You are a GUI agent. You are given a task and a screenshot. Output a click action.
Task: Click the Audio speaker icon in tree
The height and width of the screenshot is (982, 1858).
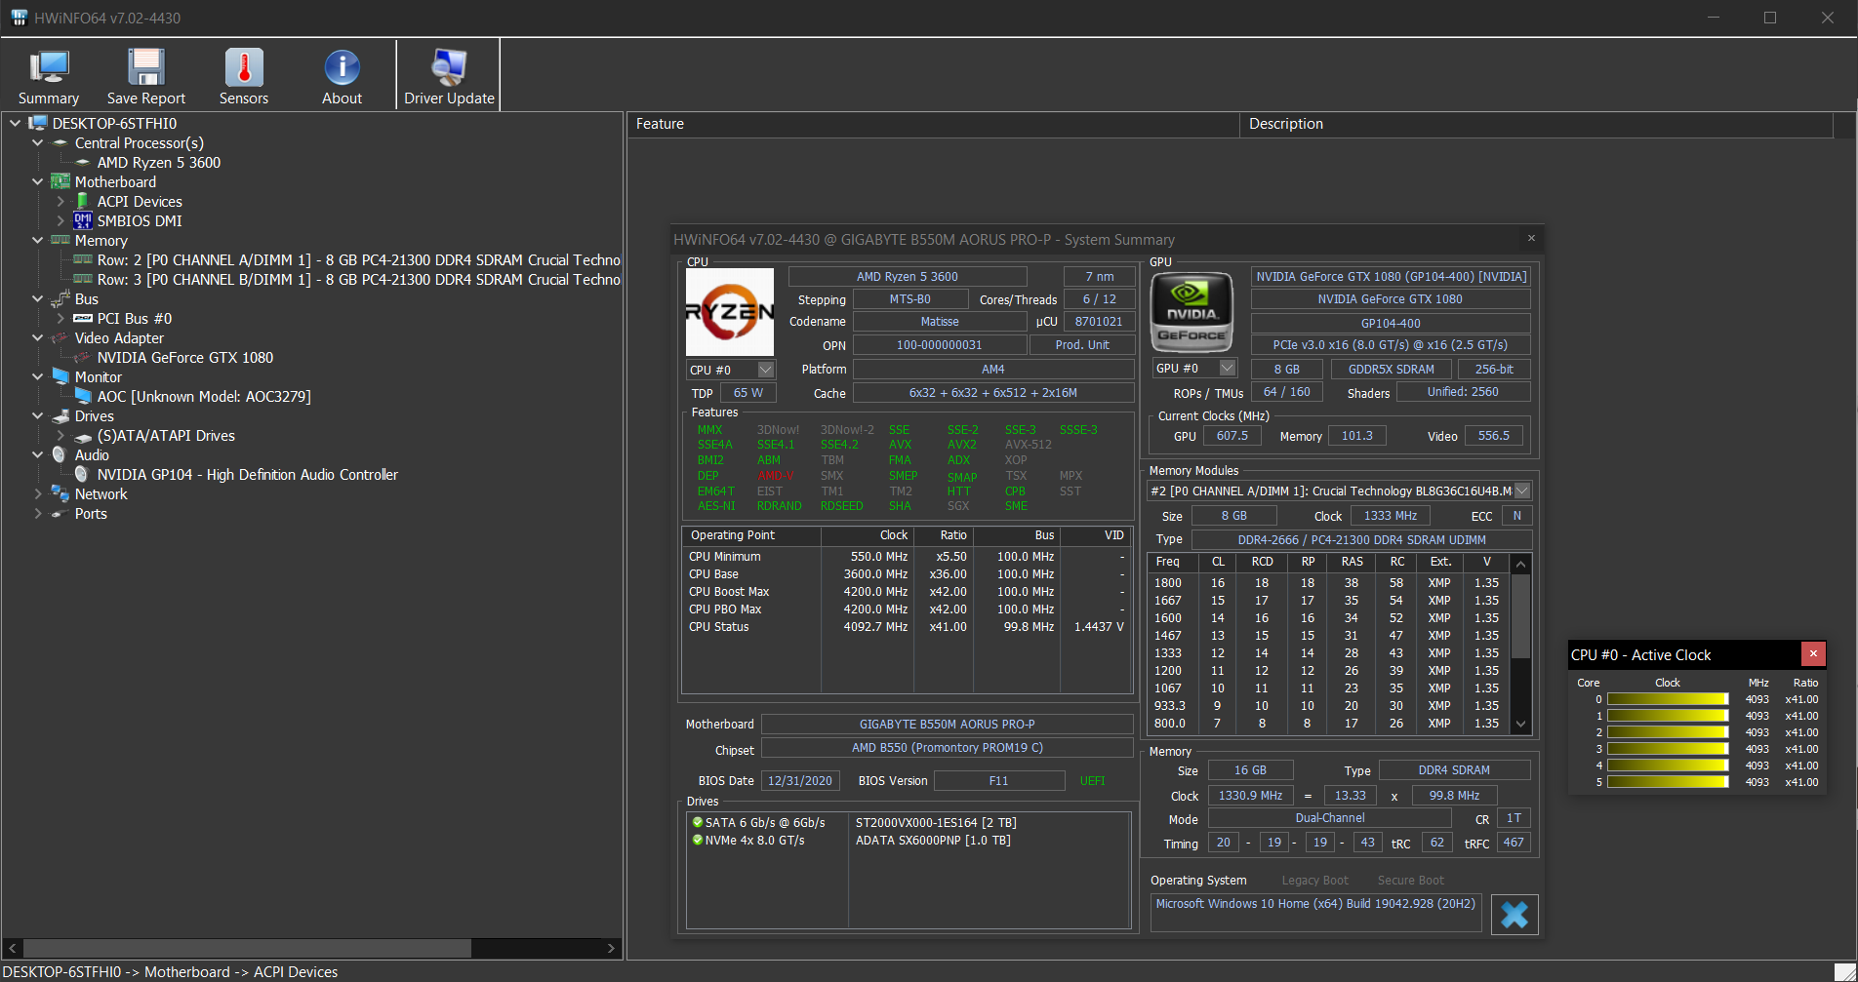(x=59, y=454)
